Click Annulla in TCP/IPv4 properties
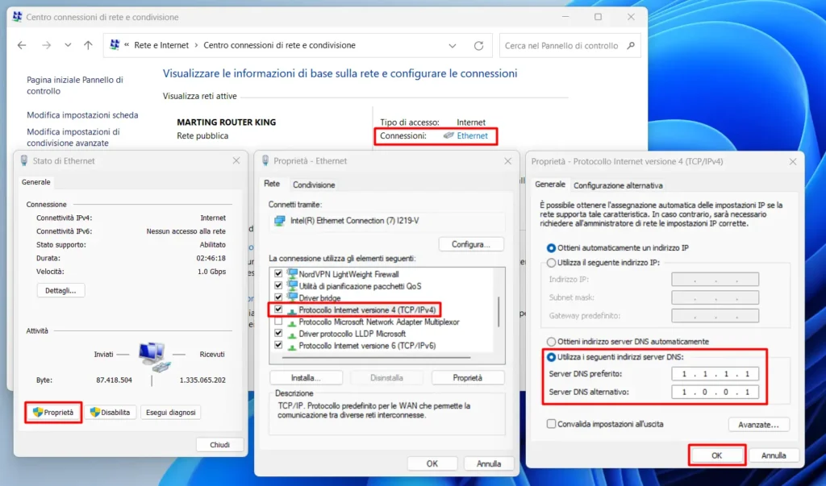 click(774, 455)
